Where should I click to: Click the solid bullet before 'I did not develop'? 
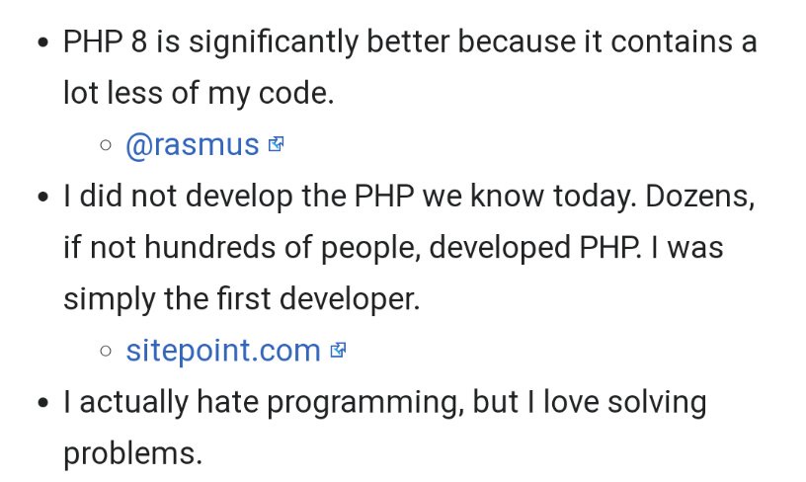(43, 197)
